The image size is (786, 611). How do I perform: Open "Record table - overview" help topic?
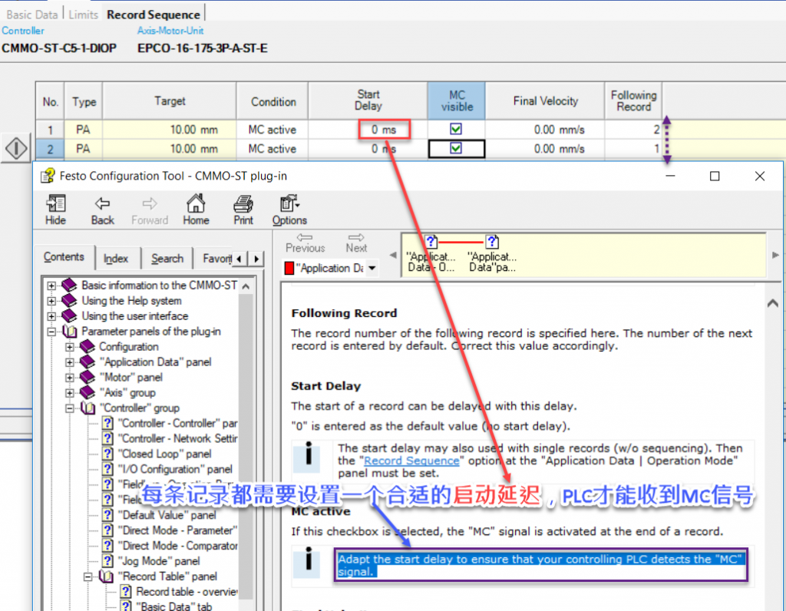[180, 592]
